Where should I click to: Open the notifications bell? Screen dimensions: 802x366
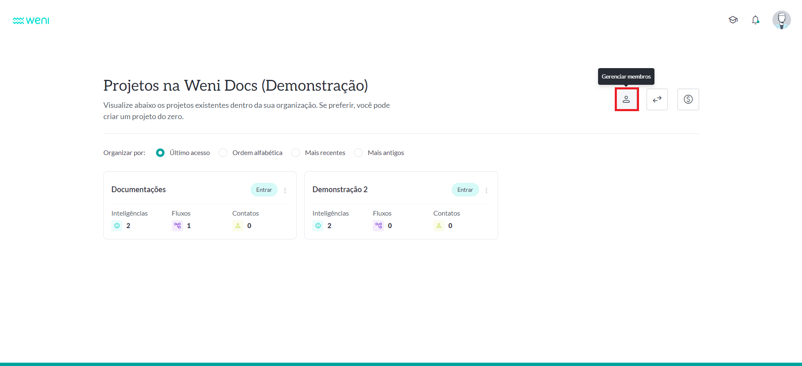tap(755, 20)
